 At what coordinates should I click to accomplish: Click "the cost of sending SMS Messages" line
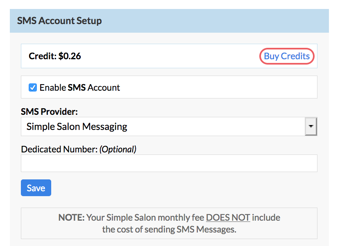[169, 229]
